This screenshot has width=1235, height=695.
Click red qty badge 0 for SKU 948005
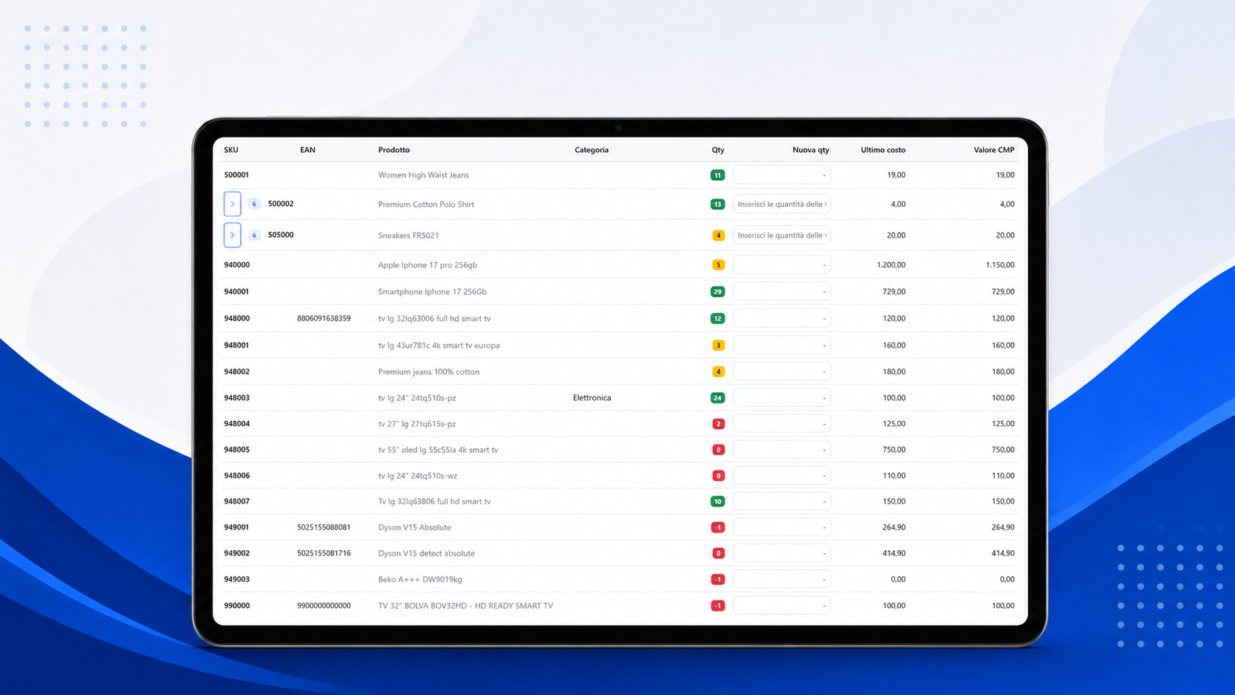click(x=718, y=450)
